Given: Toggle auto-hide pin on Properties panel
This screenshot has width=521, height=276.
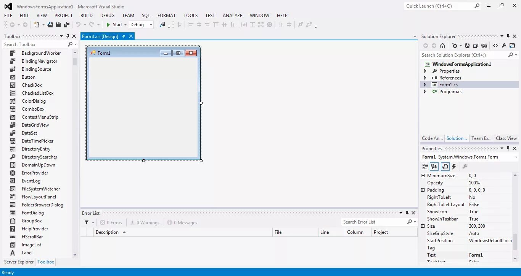Looking at the screenshot, I should click(508, 148).
